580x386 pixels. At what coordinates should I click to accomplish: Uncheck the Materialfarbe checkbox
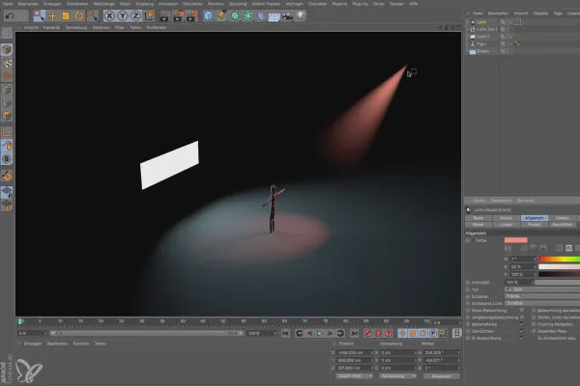522,324
